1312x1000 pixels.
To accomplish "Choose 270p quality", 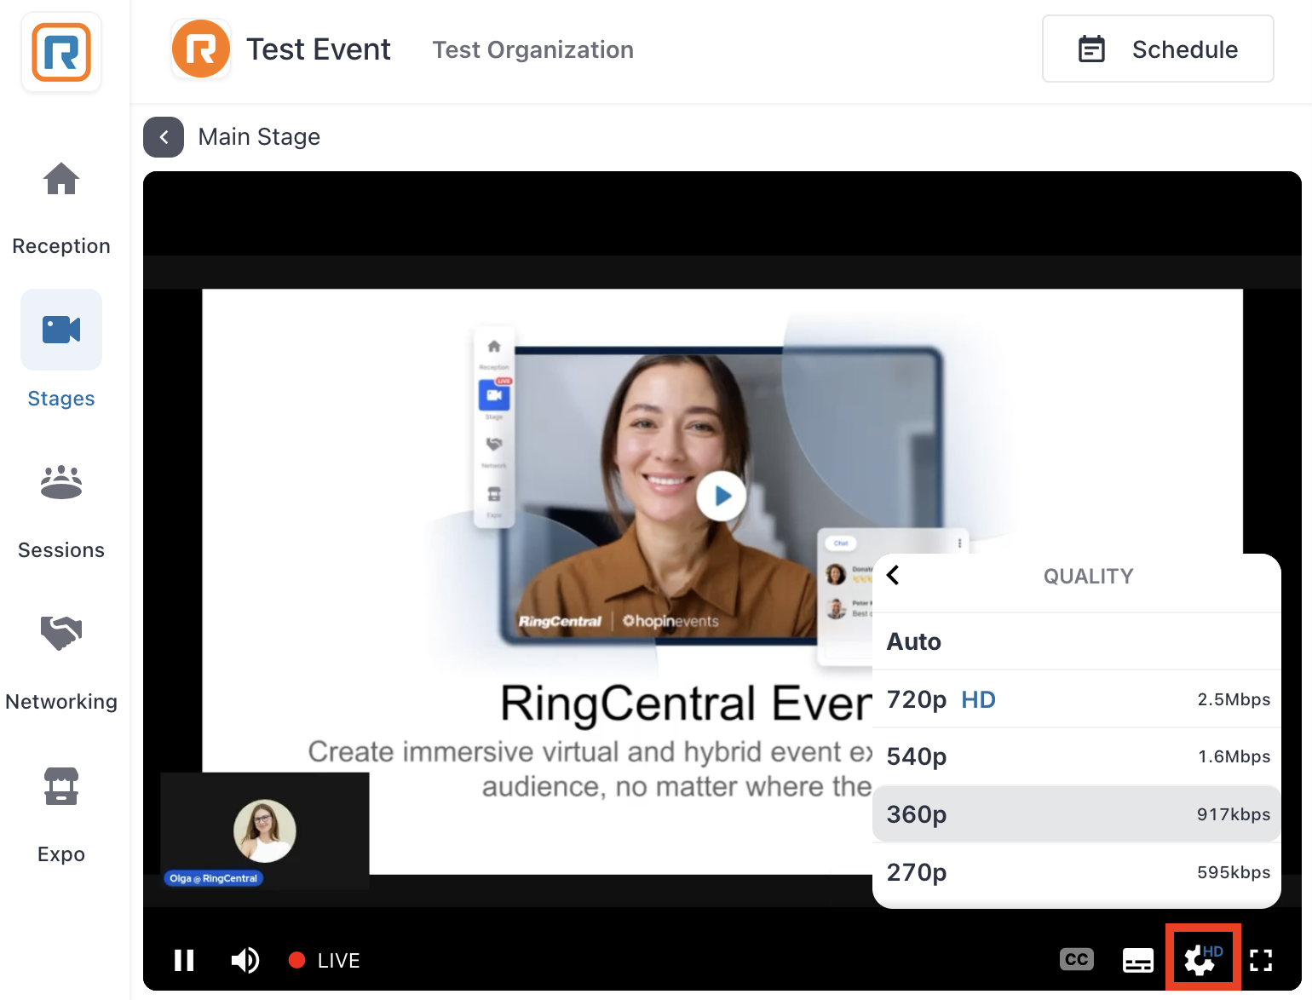I will [x=1077, y=872].
